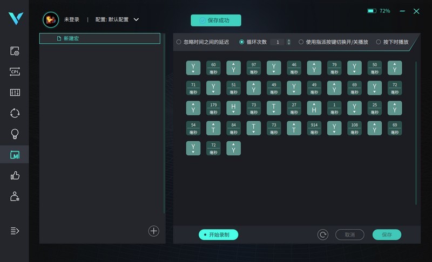The width and height of the screenshot is (432, 262).
Task: Click the battery 72% indicator
Action: click(379, 11)
